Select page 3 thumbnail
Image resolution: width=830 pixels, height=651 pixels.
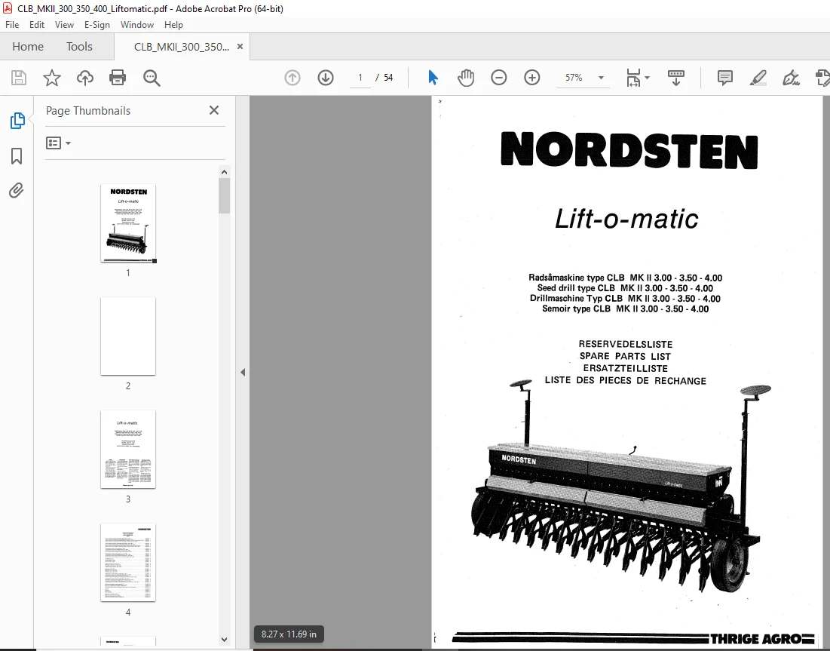tap(128, 449)
